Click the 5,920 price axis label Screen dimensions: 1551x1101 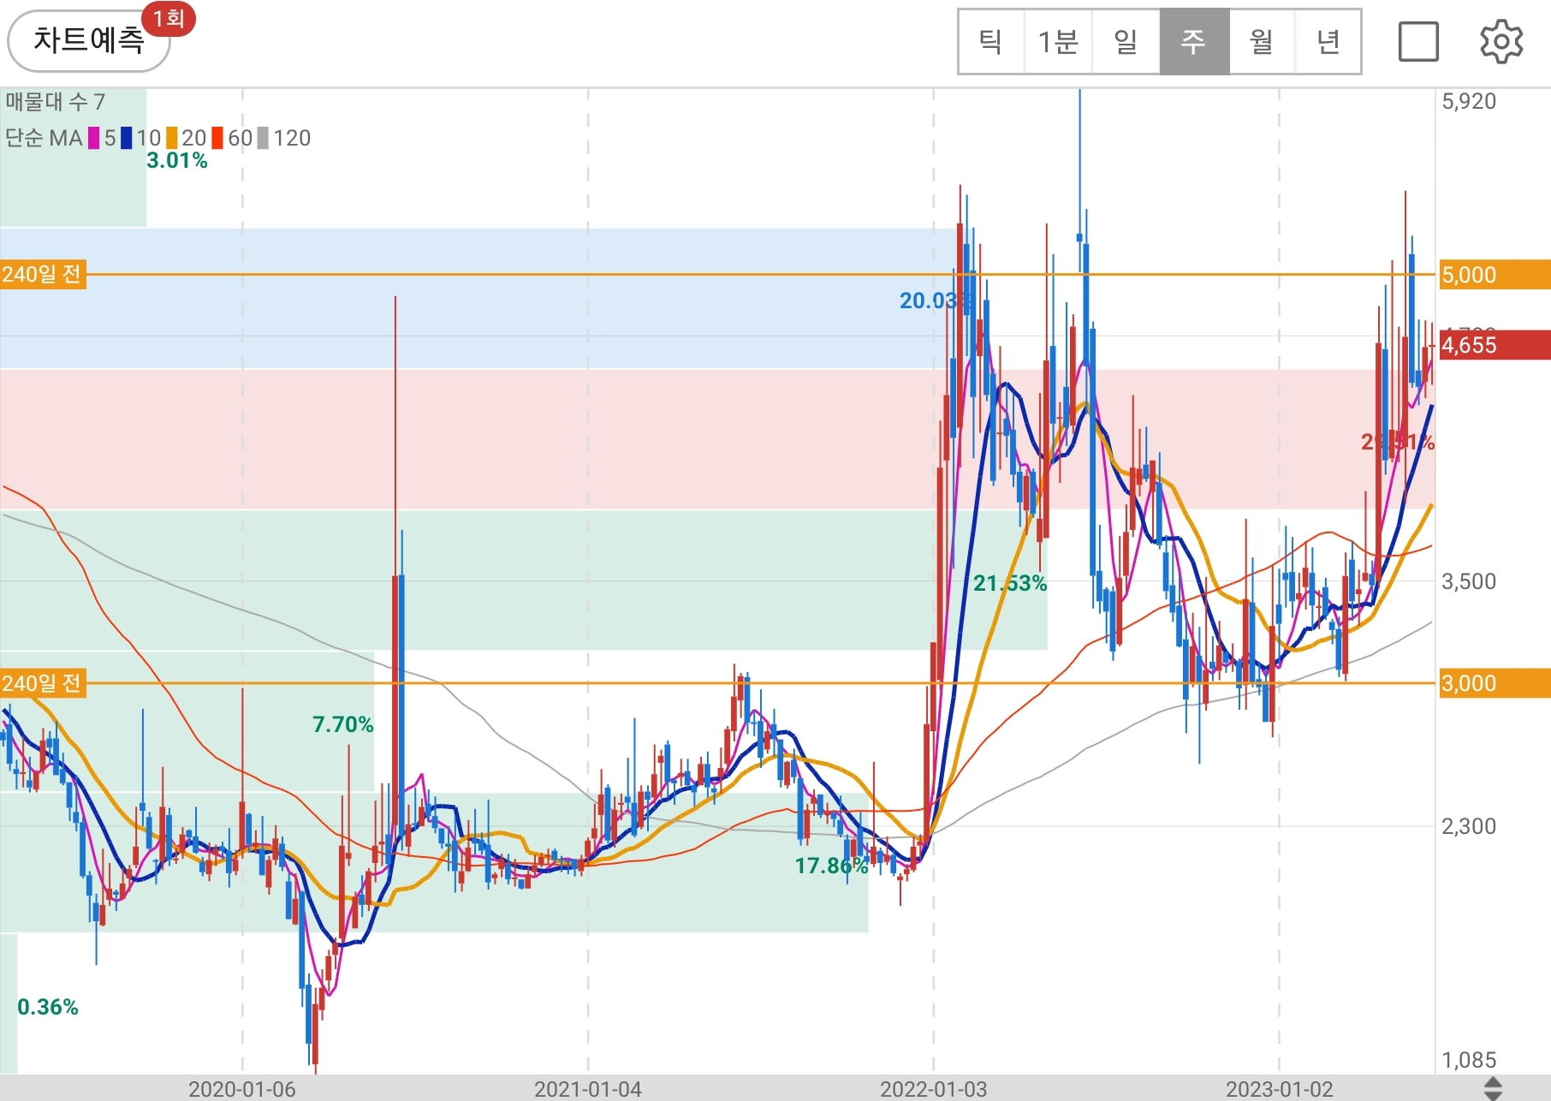click(1469, 101)
